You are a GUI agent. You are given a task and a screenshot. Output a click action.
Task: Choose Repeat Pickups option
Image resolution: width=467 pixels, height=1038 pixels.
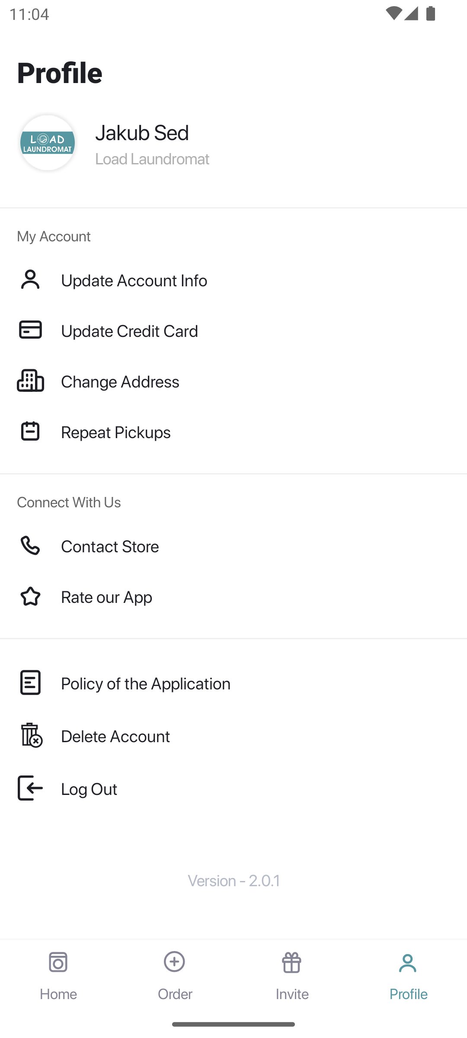(116, 432)
